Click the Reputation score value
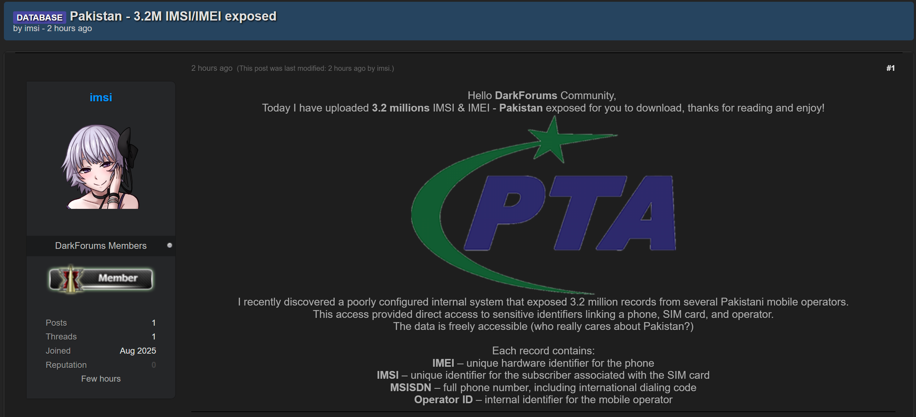The width and height of the screenshot is (916, 417). tap(154, 365)
